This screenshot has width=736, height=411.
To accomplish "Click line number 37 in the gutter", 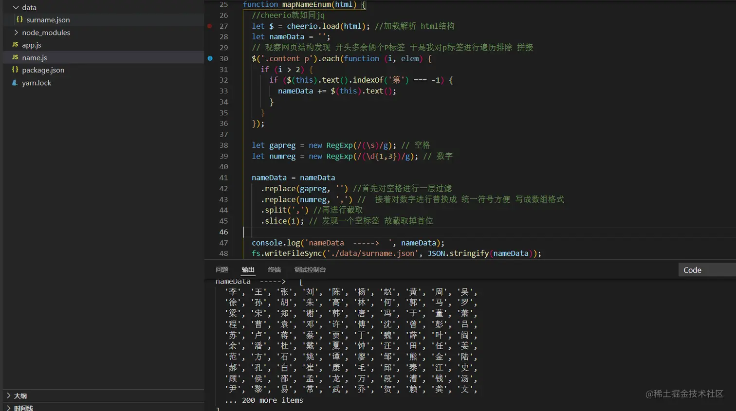I will point(223,134).
